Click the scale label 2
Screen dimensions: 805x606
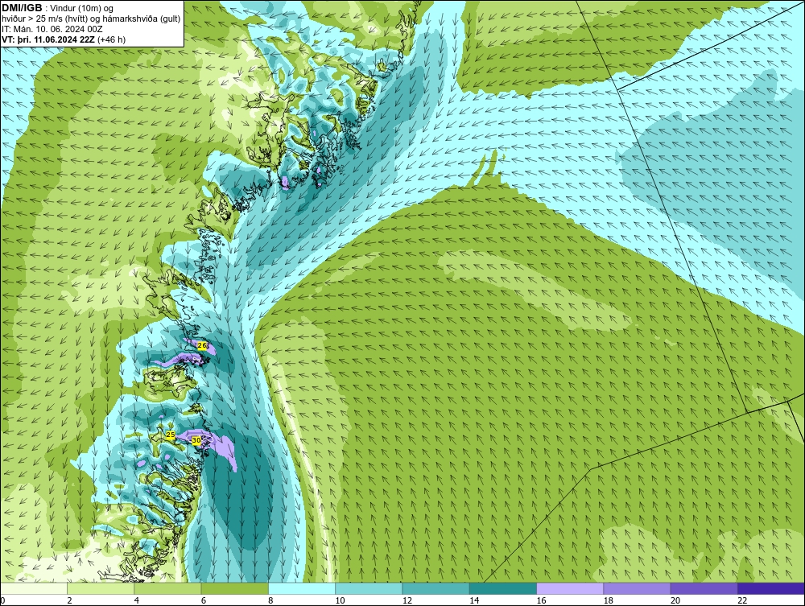(69, 600)
